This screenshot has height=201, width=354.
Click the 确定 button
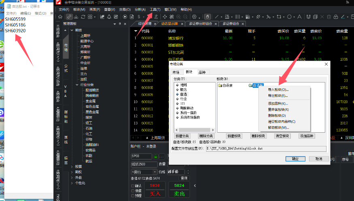point(295,159)
